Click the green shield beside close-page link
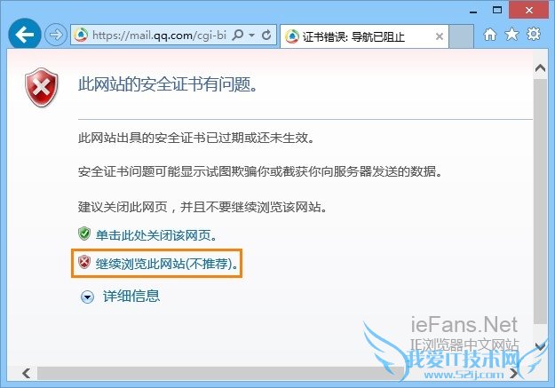Image resolution: width=555 pixels, height=388 pixels. pos(84,234)
